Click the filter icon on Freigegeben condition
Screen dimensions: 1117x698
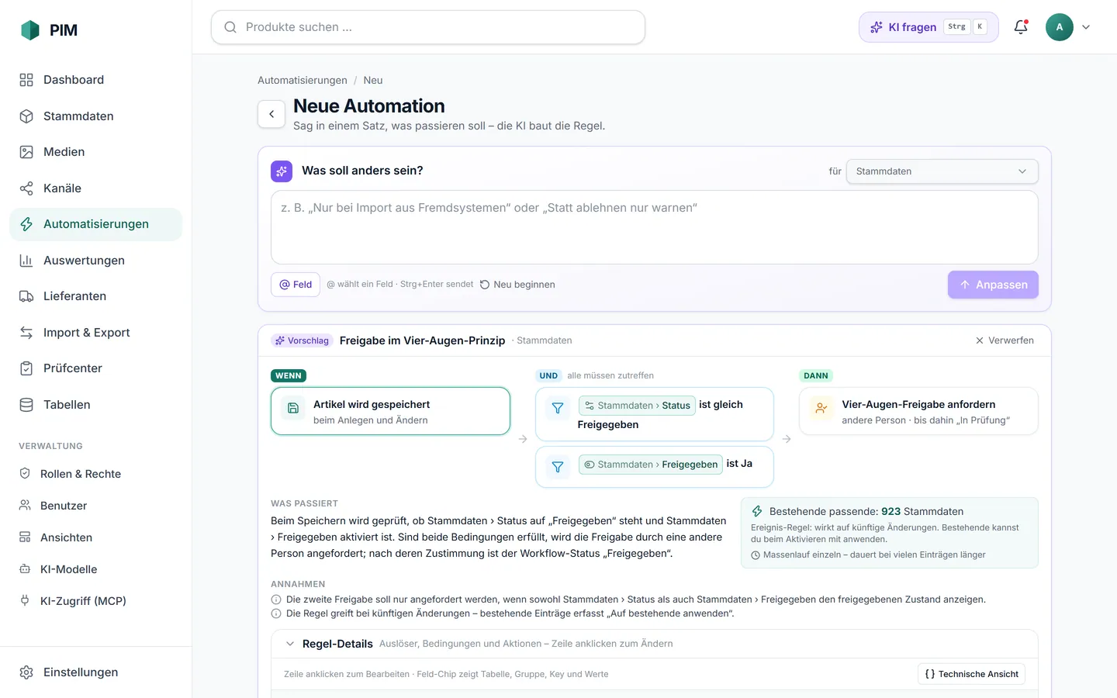(558, 467)
